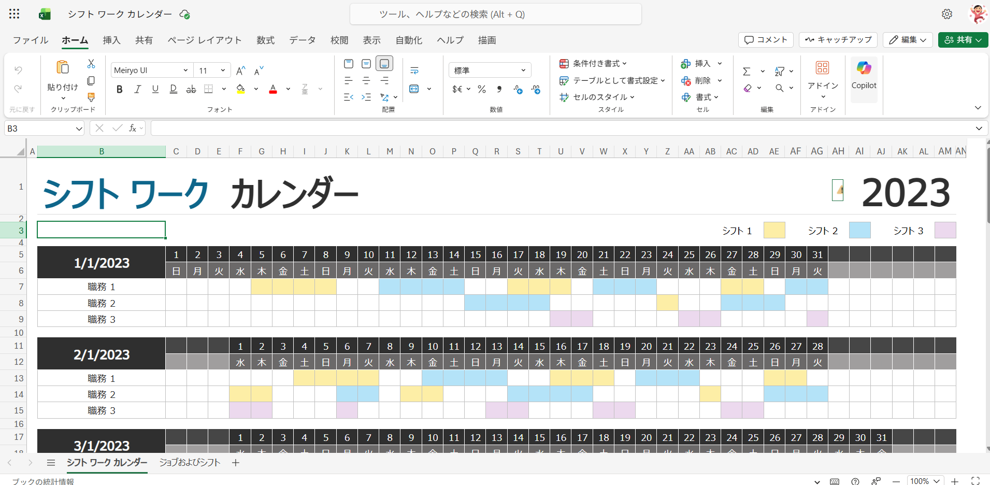Click the increase font size icon
This screenshot has height=485, width=990.
[240, 71]
